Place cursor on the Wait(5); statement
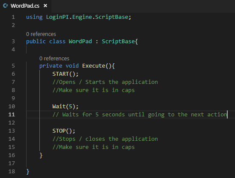The image size is (235, 178). (x=65, y=107)
